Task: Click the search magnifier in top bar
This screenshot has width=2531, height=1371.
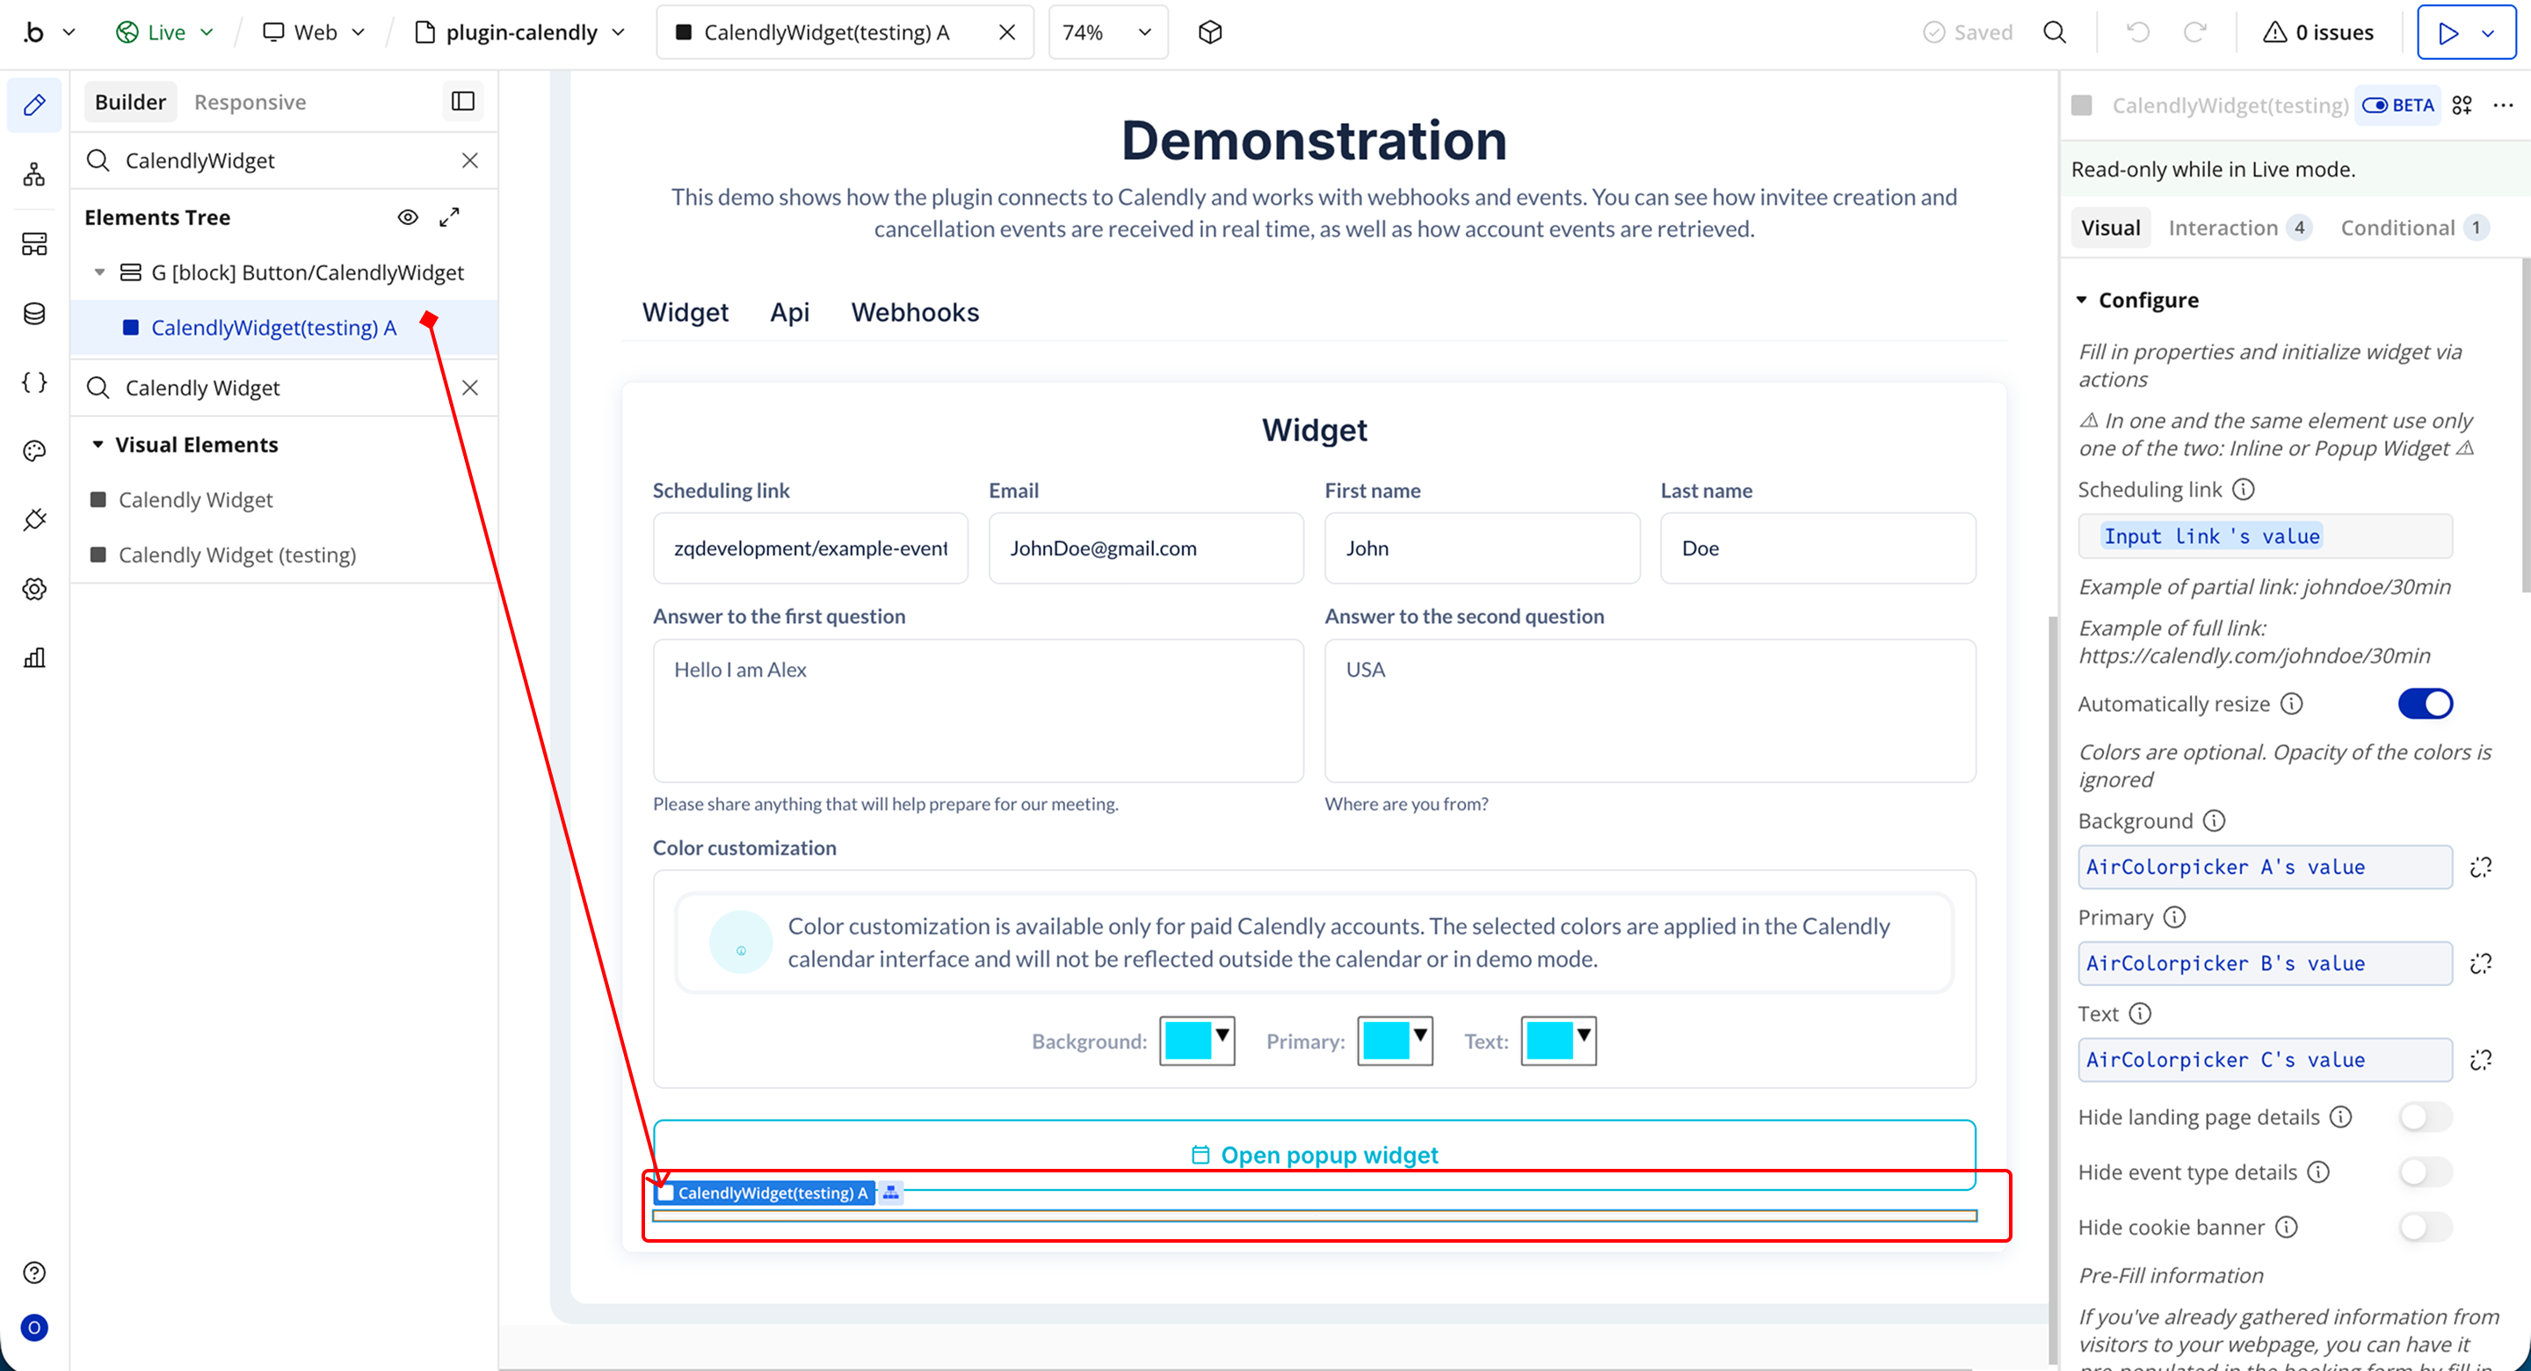Action: (x=2055, y=33)
